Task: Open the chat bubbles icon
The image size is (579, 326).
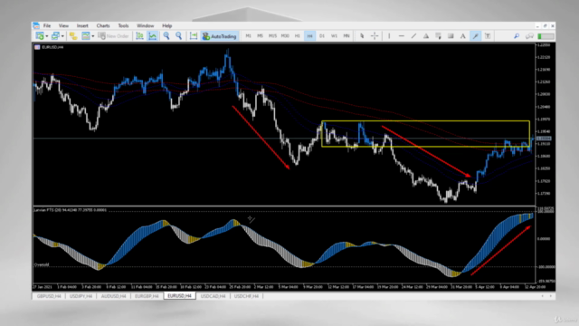Action: coord(529,36)
